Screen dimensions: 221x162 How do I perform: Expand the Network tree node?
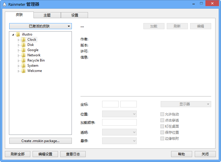[18, 56]
